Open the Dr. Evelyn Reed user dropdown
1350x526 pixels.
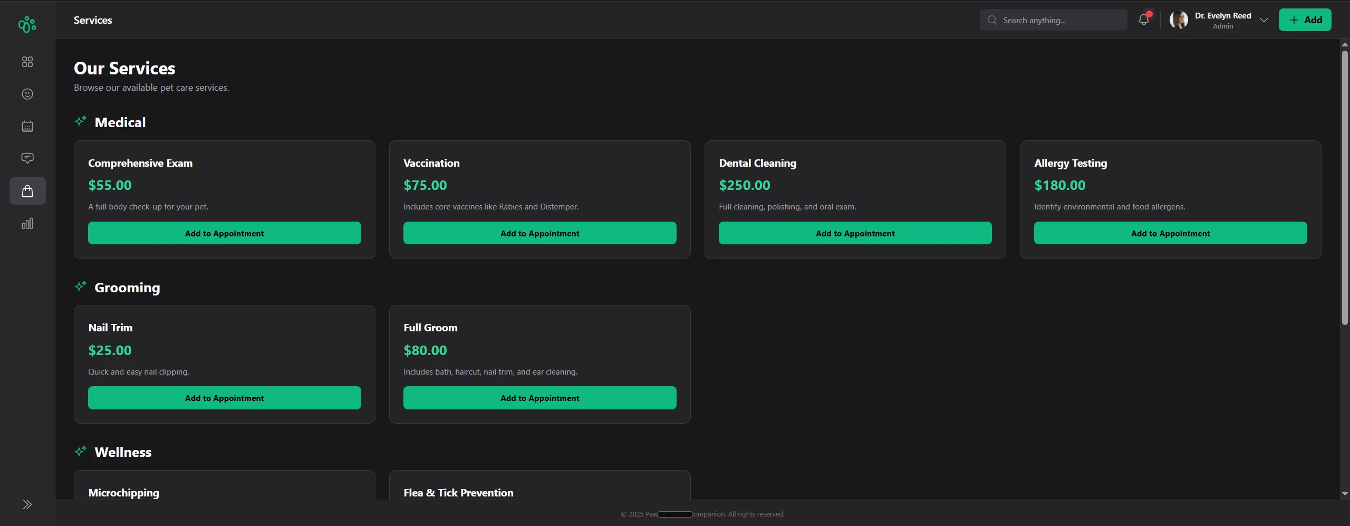tap(1264, 20)
